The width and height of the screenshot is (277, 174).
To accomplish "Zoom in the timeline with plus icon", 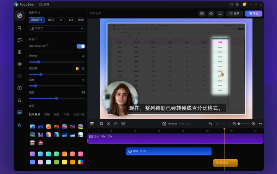I will 253,124.
